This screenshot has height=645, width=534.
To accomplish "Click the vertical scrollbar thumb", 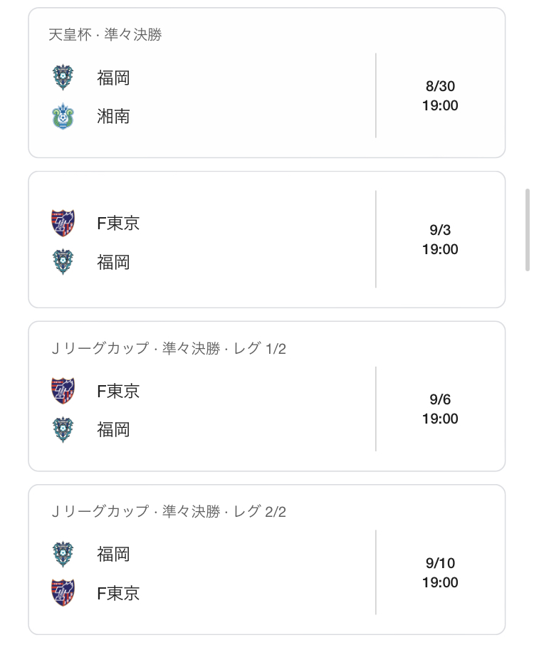I will [x=528, y=230].
